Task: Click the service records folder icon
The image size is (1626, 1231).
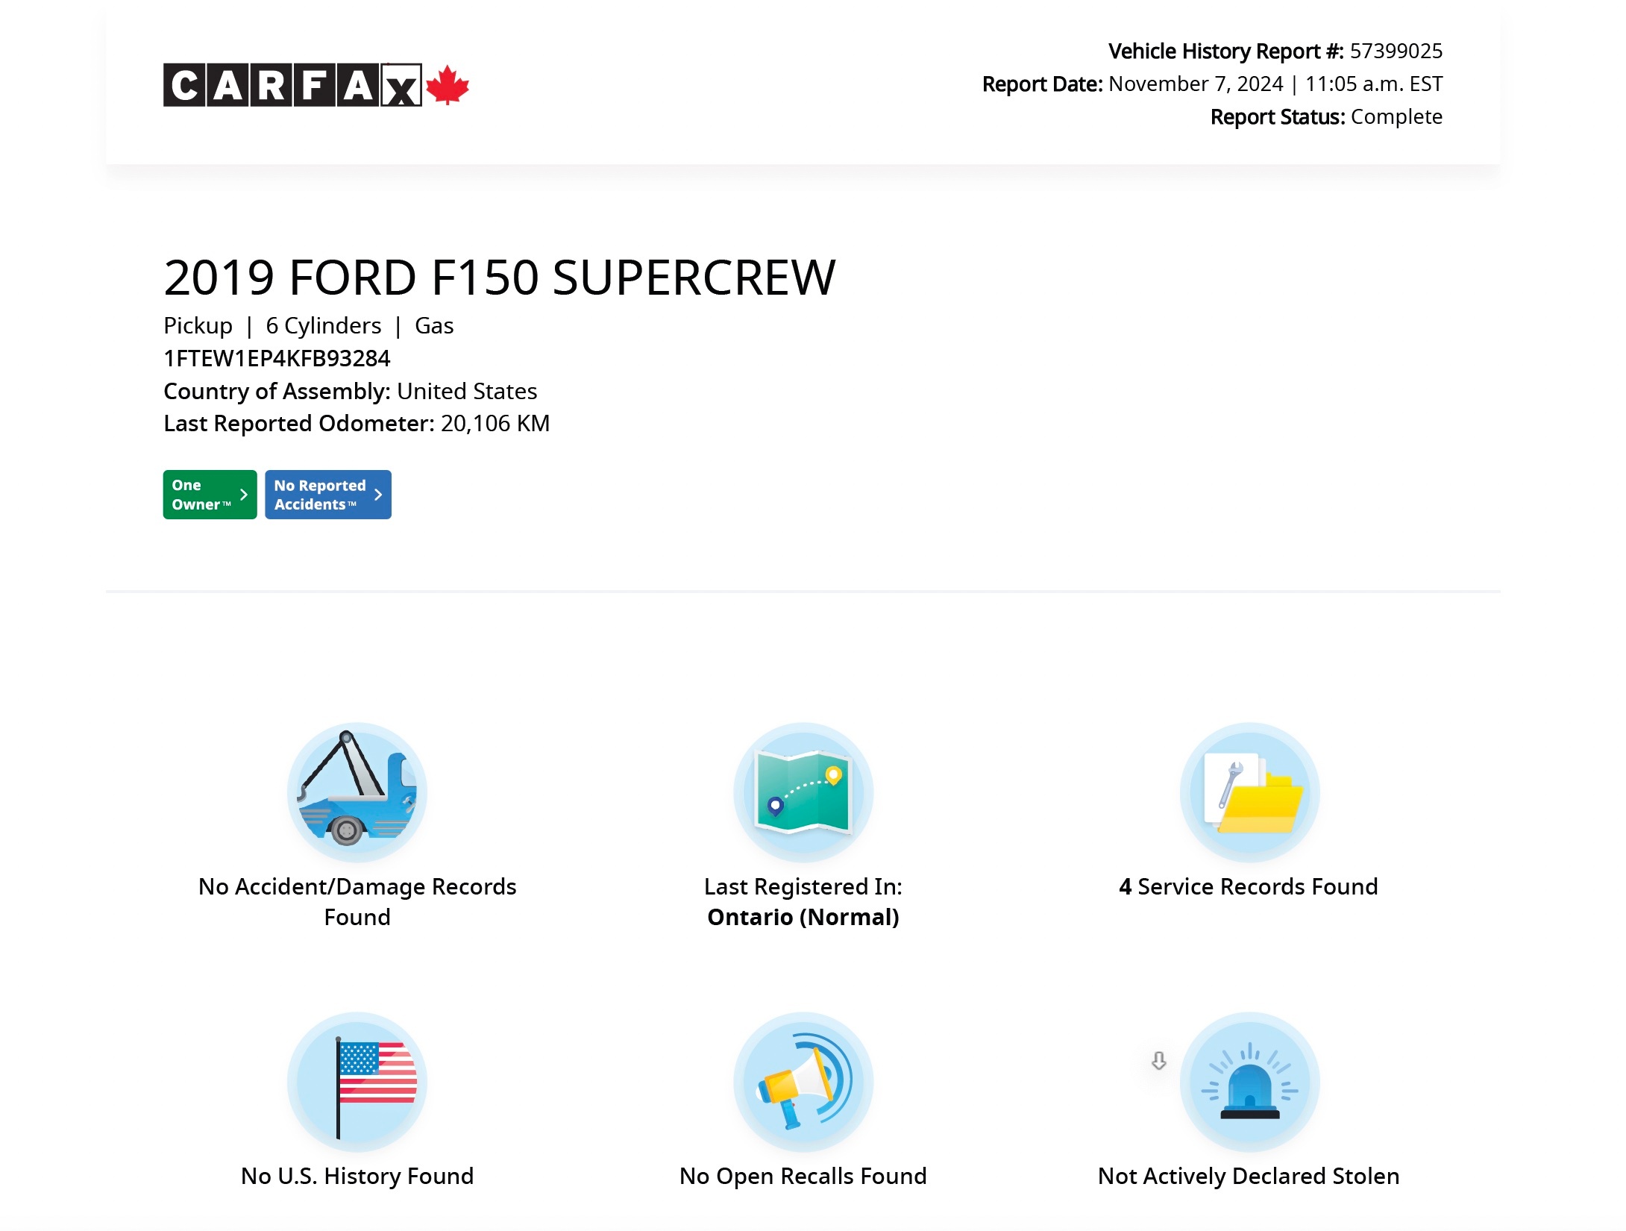Action: click(1249, 792)
